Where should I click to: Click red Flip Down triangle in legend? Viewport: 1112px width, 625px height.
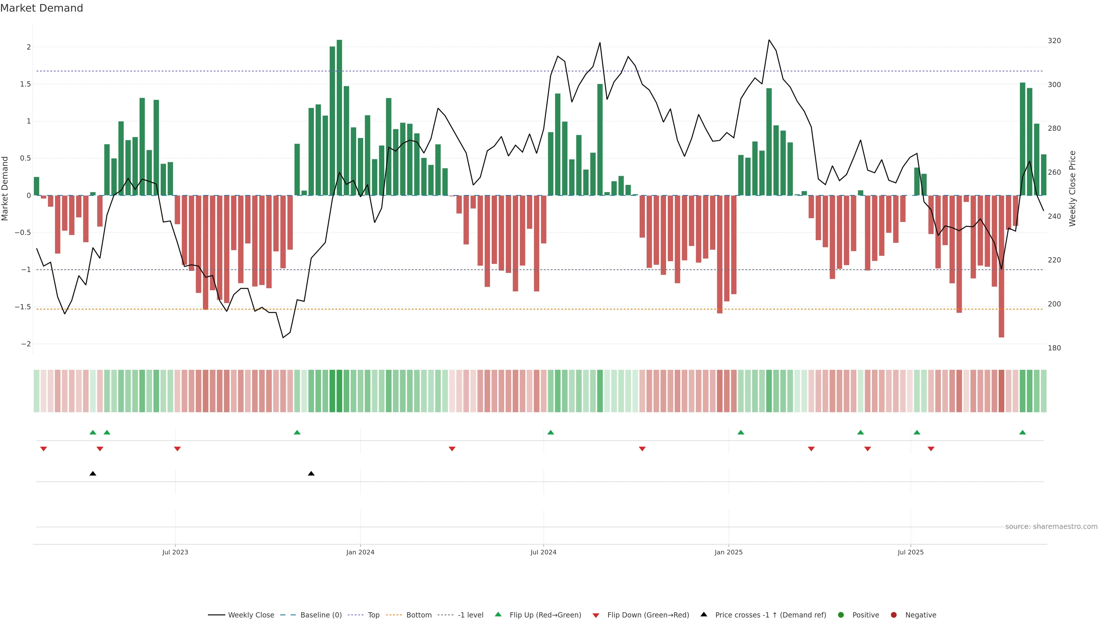tap(596, 615)
